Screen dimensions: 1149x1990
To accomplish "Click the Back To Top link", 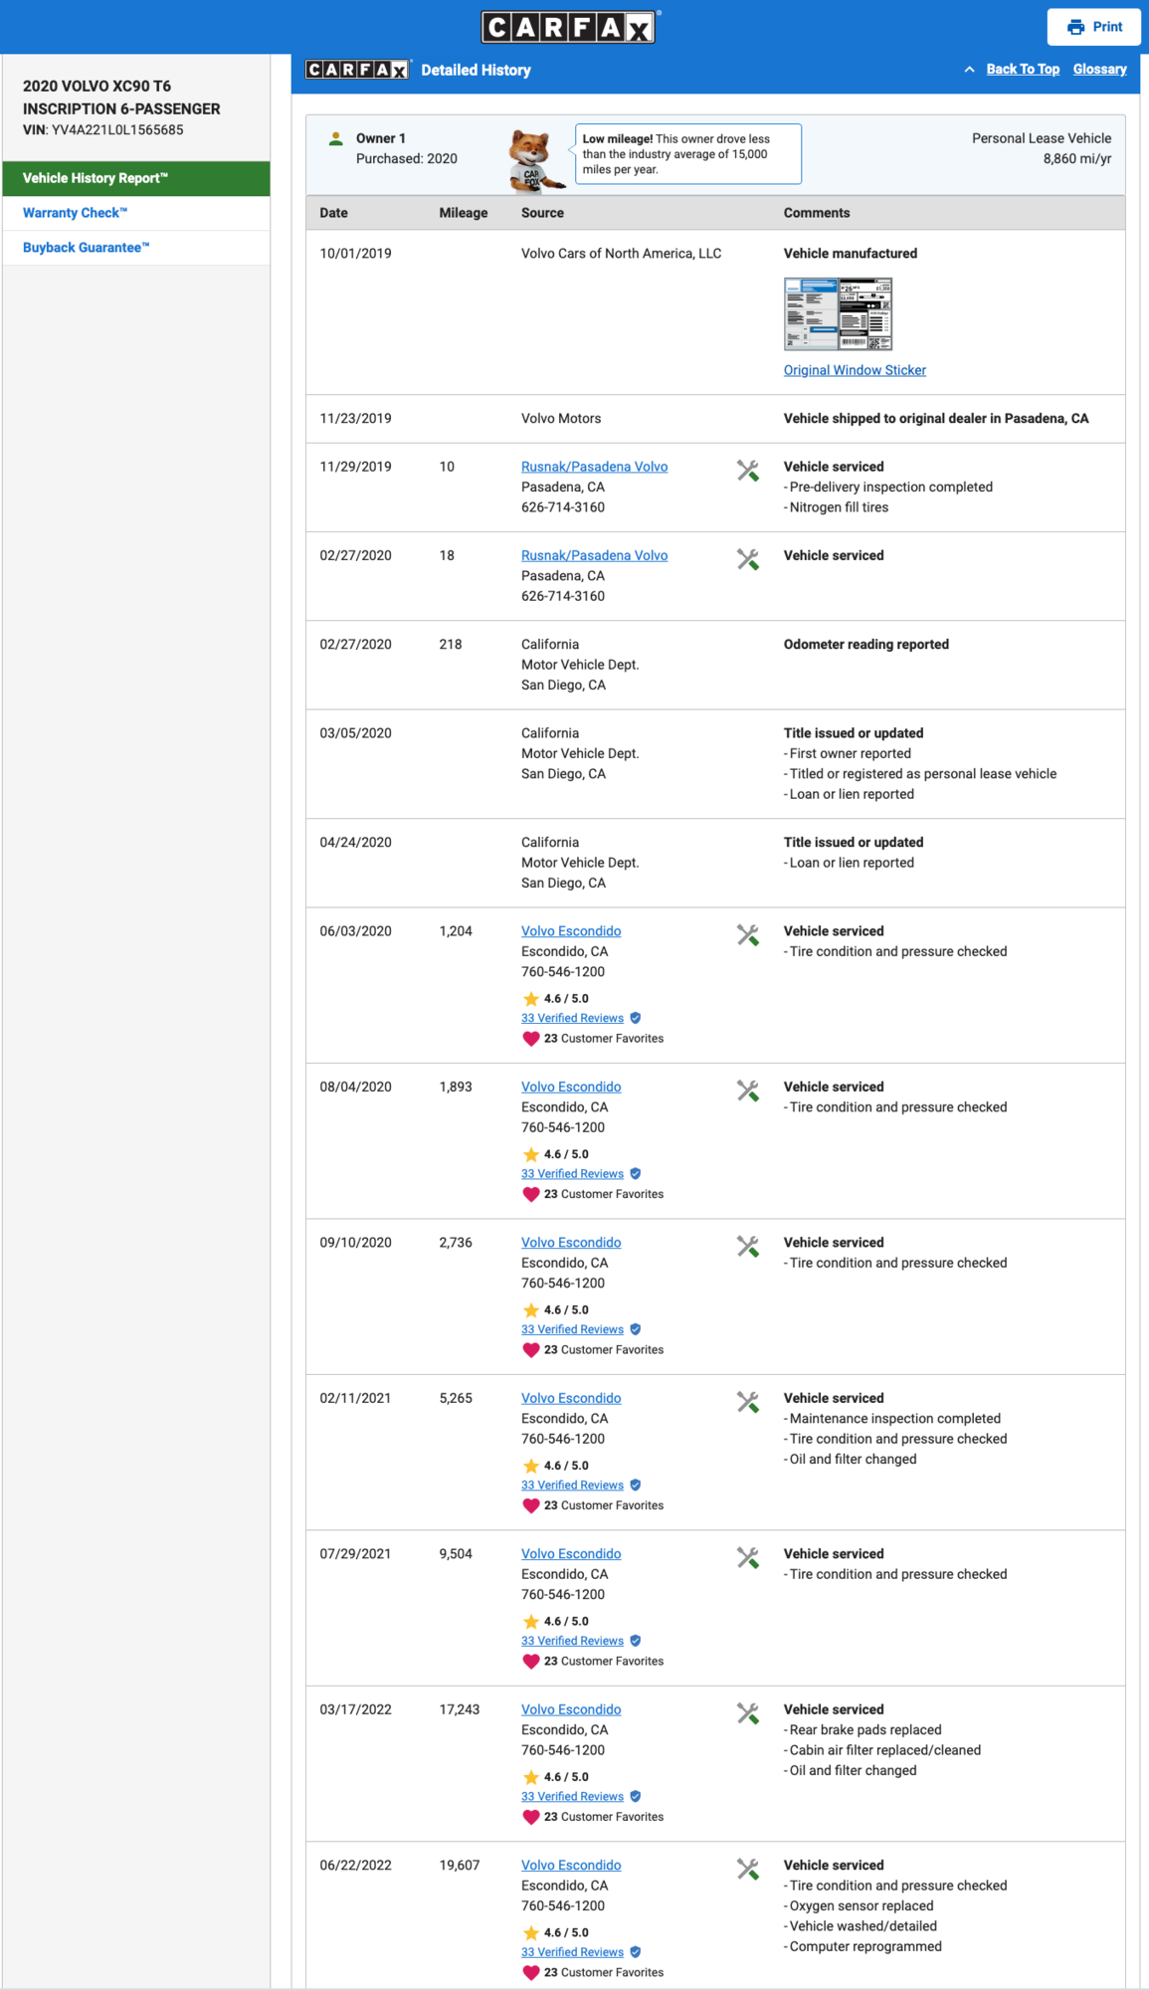I will [1023, 69].
